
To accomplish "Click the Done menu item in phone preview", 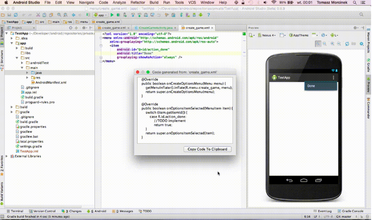I will click(x=321, y=86).
